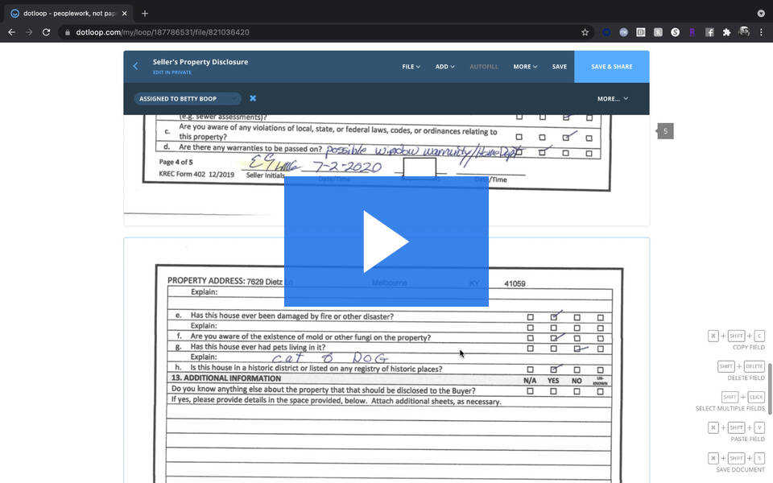Check Unknown for additional information question
The height and width of the screenshot is (483, 773).
(600, 391)
